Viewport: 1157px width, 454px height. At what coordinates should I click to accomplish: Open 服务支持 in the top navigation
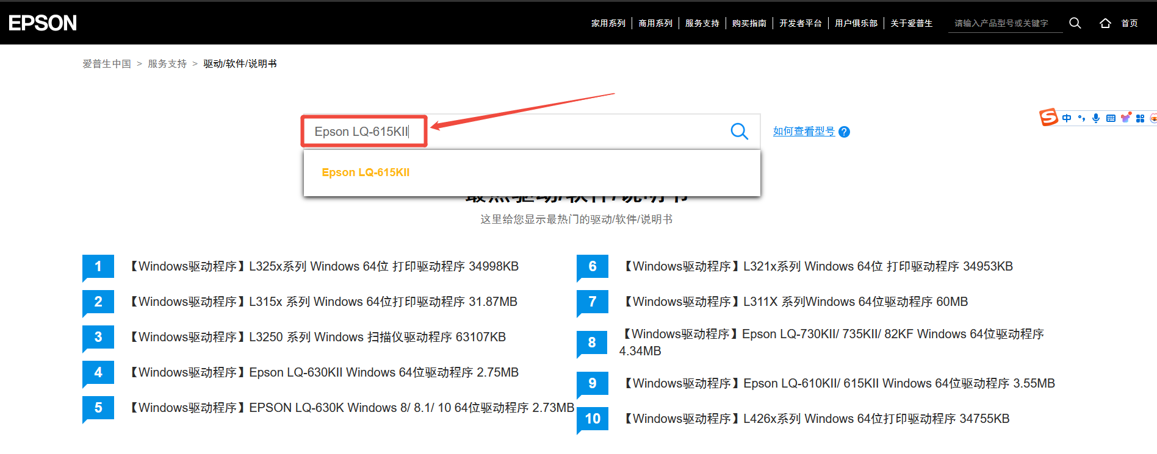702,23
